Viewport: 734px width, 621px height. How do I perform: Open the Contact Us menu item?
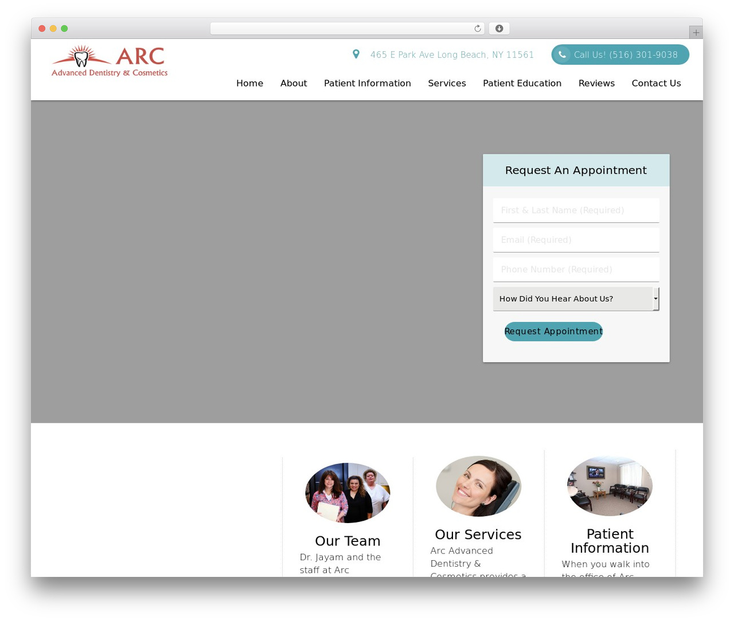(x=656, y=84)
